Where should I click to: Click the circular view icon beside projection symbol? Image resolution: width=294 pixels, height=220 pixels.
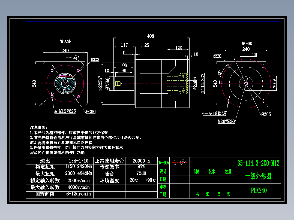tap(183, 163)
